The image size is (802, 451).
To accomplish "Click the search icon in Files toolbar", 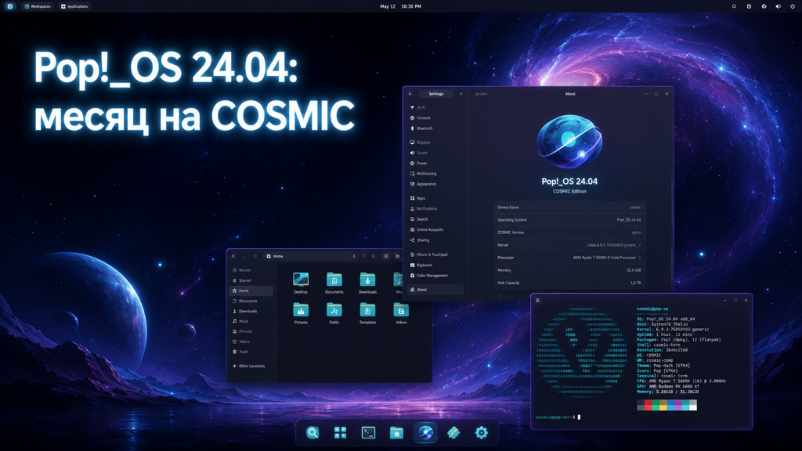I will [x=374, y=256].
